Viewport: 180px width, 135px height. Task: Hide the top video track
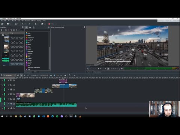click(x=11, y=80)
